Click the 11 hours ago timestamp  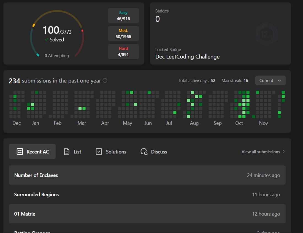(266, 195)
